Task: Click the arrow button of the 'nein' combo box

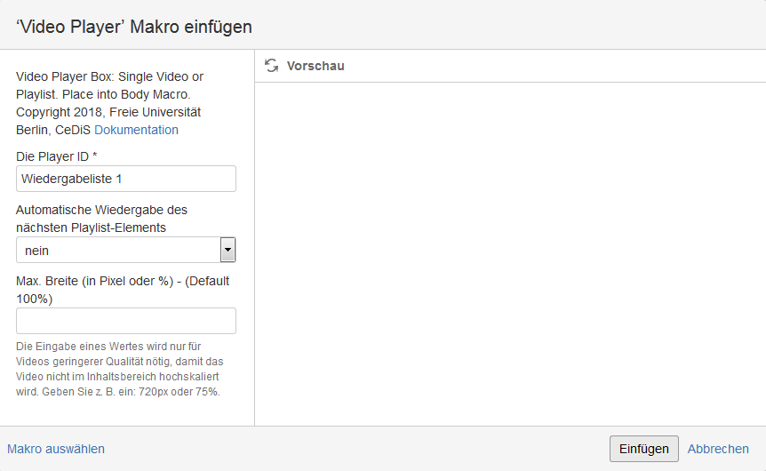Action: coord(227,250)
